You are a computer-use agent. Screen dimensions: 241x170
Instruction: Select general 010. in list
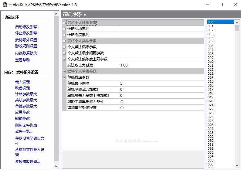click(x=221, y=62)
